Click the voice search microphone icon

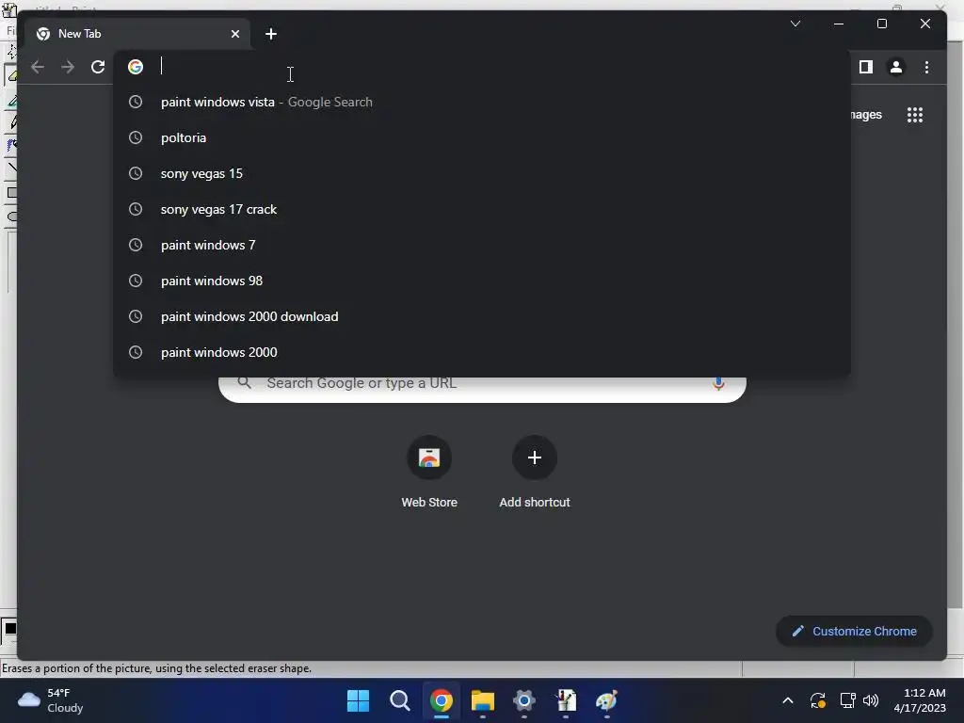[x=718, y=384]
